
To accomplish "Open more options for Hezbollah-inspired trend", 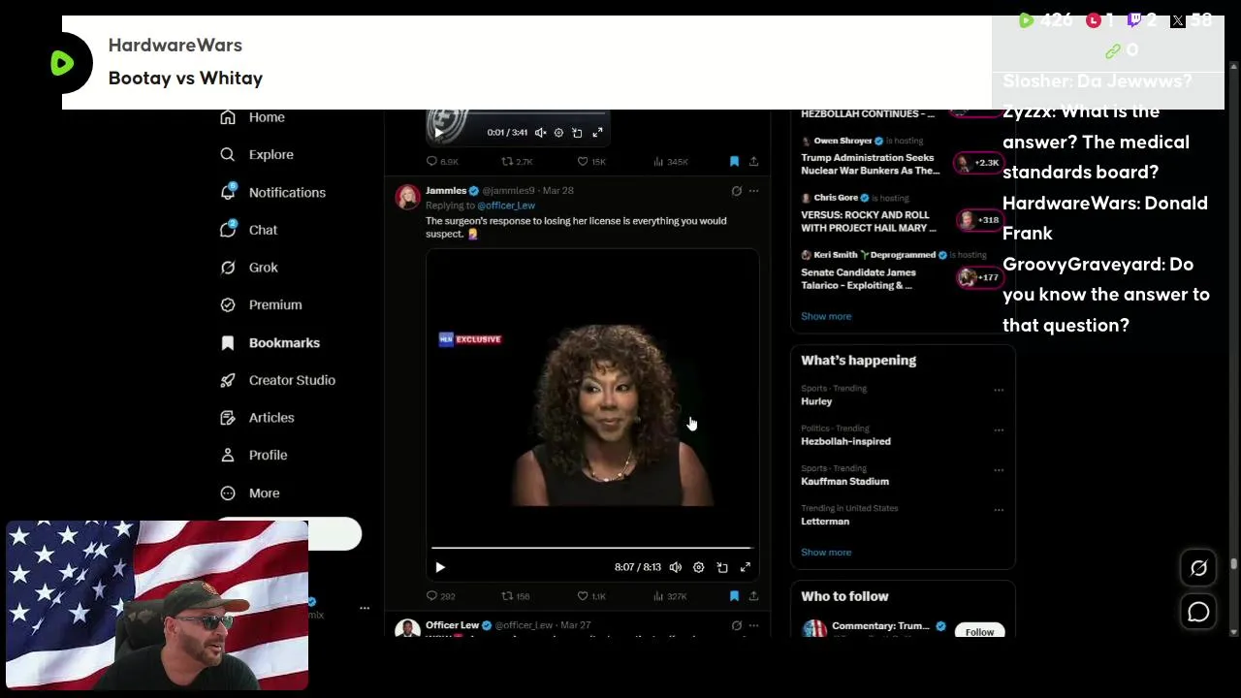I will (999, 429).
